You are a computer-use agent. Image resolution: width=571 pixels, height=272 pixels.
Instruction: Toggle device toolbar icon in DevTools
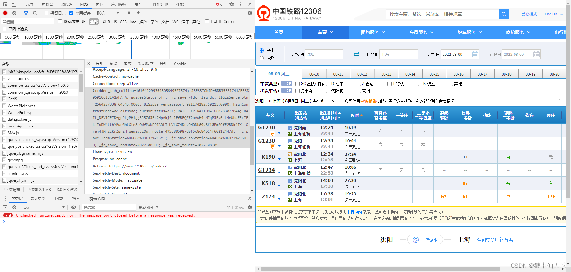click(x=14, y=4)
